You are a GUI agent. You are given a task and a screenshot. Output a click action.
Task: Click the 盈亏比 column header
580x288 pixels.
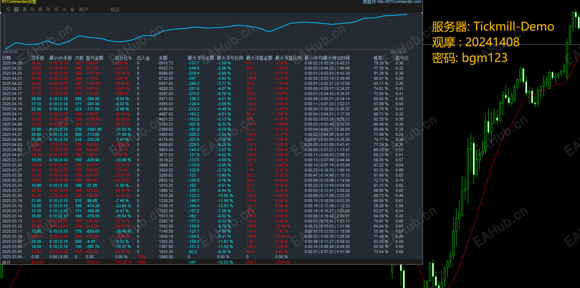coord(402,58)
